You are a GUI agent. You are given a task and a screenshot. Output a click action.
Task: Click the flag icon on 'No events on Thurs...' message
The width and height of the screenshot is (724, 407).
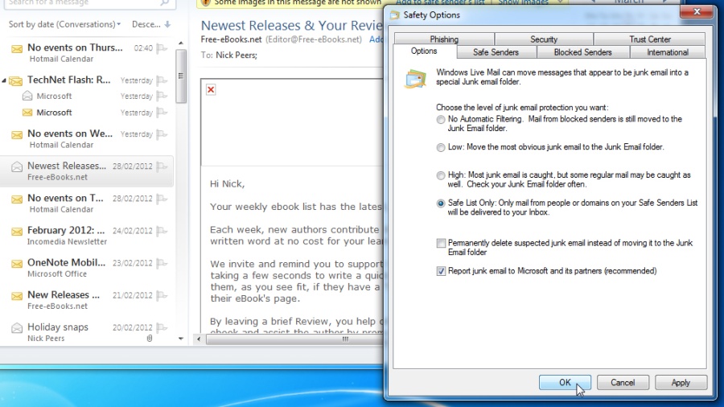coord(162,48)
